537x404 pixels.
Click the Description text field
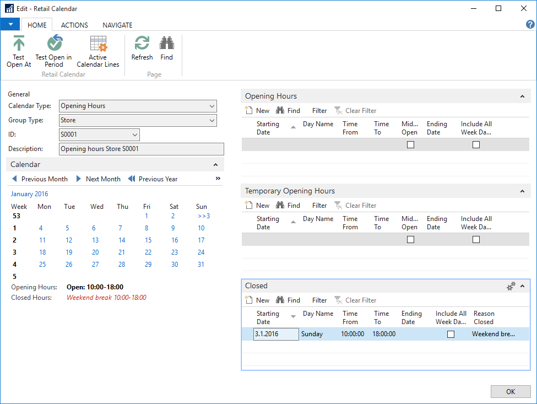pyautogui.click(x=141, y=149)
